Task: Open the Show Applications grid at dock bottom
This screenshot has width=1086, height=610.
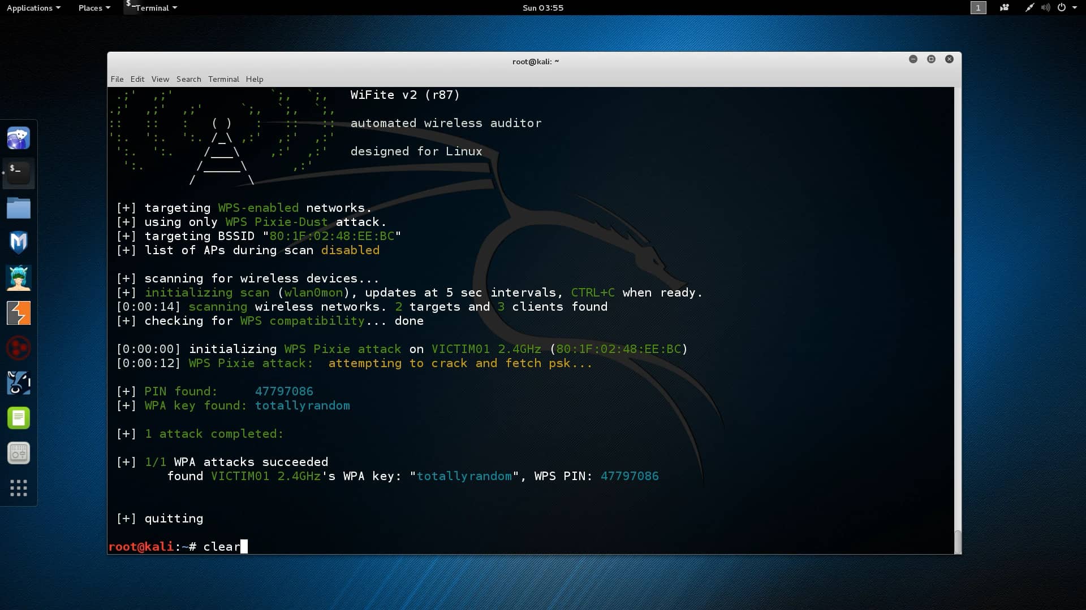Action: pyautogui.click(x=19, y=489)
